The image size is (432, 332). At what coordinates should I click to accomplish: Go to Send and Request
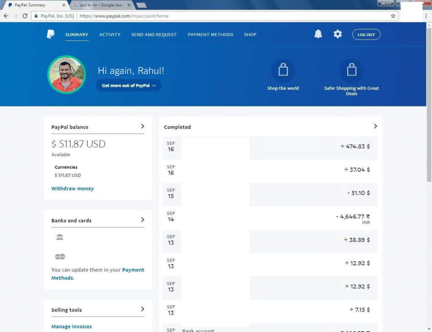(154, 35)
